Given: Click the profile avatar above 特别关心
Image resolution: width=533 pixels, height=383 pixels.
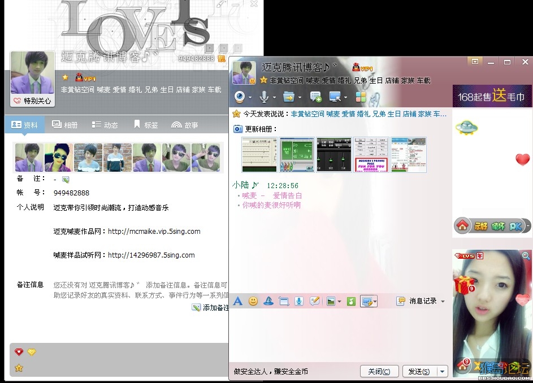Looking at the screenshot, I should click(32, 73).
